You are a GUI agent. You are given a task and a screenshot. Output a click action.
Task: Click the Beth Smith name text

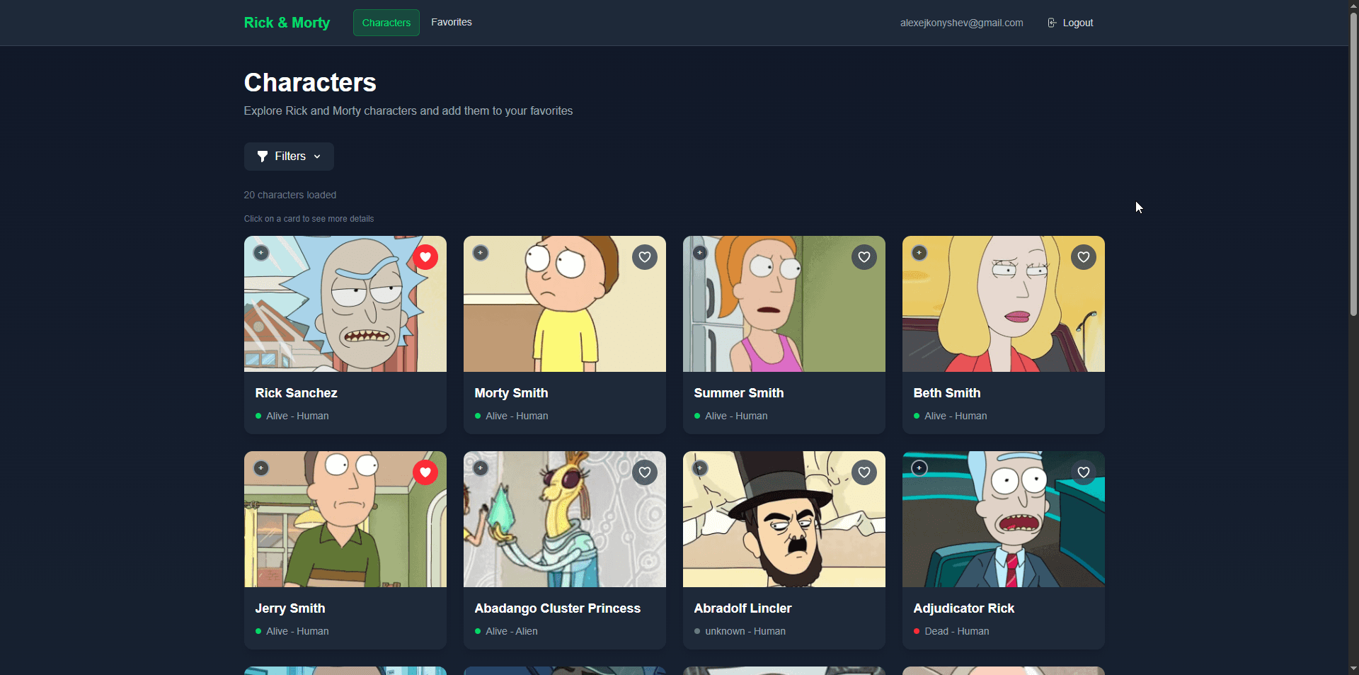(x=947, y=393)
